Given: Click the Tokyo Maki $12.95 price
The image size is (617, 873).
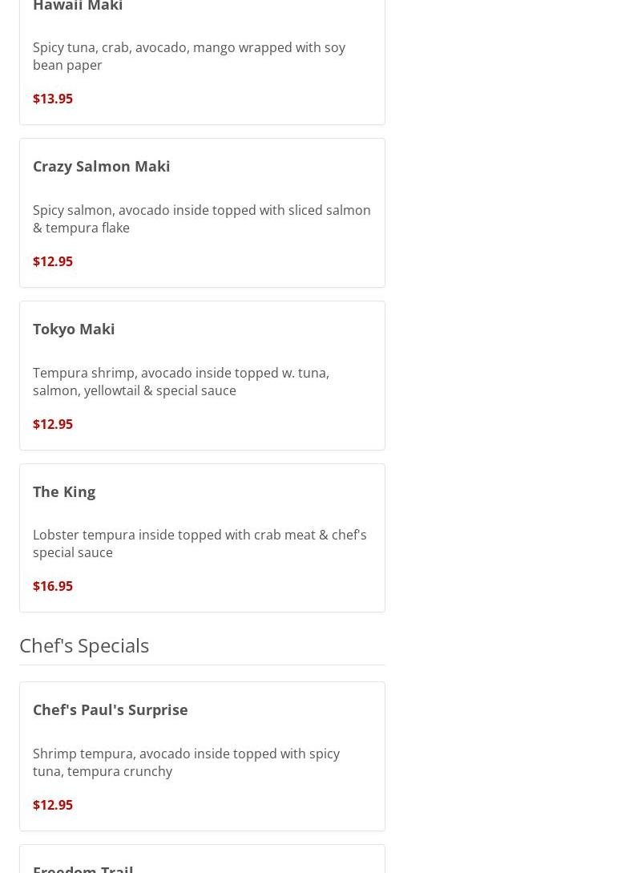Looking at the screenshot, I should 53,424.
